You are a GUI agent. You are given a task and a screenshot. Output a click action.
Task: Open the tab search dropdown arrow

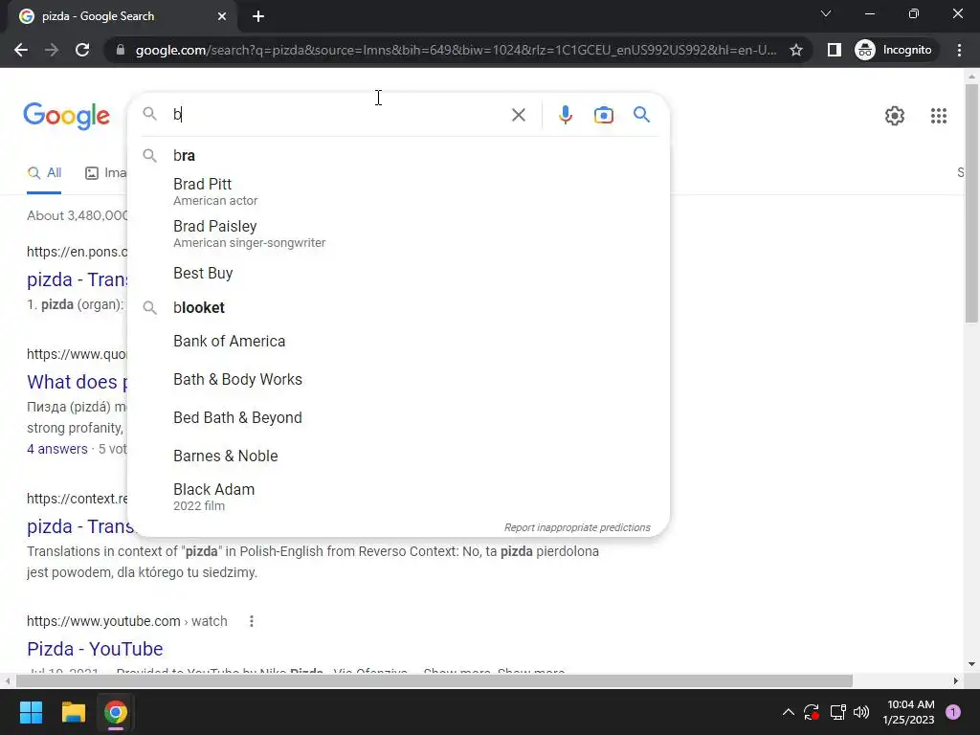click(826, 13)
